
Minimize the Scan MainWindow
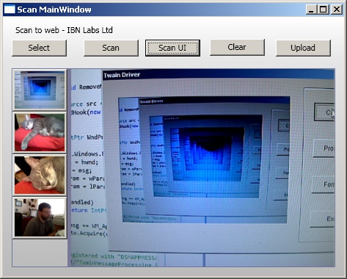tap(311, 10)
